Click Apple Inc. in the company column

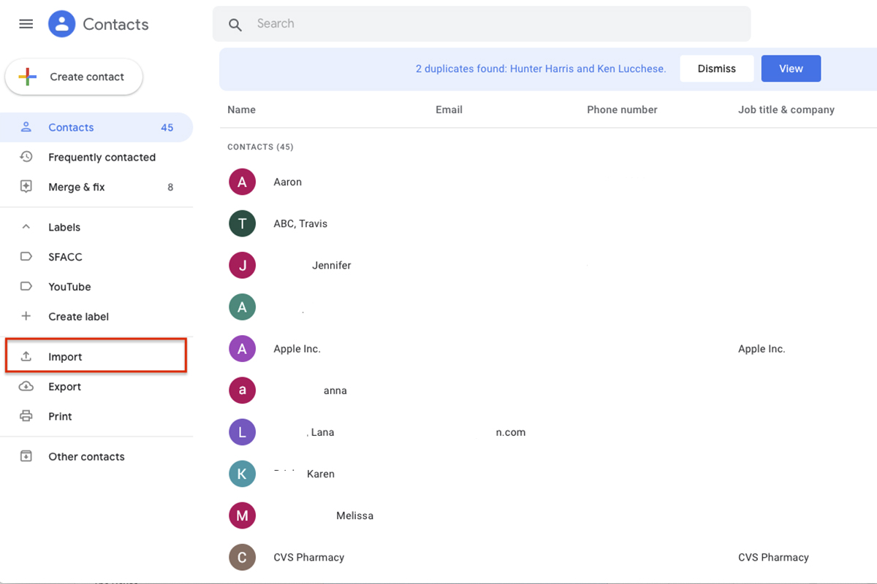pyautogui.click(x=762, y=349)
